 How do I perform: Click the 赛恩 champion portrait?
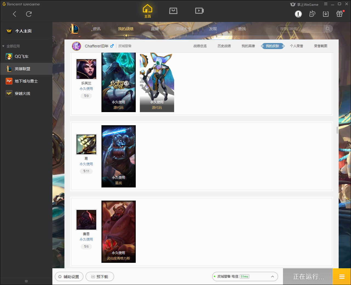tap(86, 220)
